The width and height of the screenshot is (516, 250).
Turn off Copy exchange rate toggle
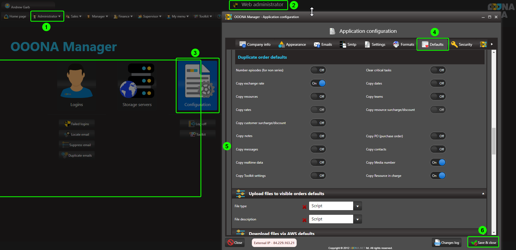pyautogui.click(x=318, y=83)
